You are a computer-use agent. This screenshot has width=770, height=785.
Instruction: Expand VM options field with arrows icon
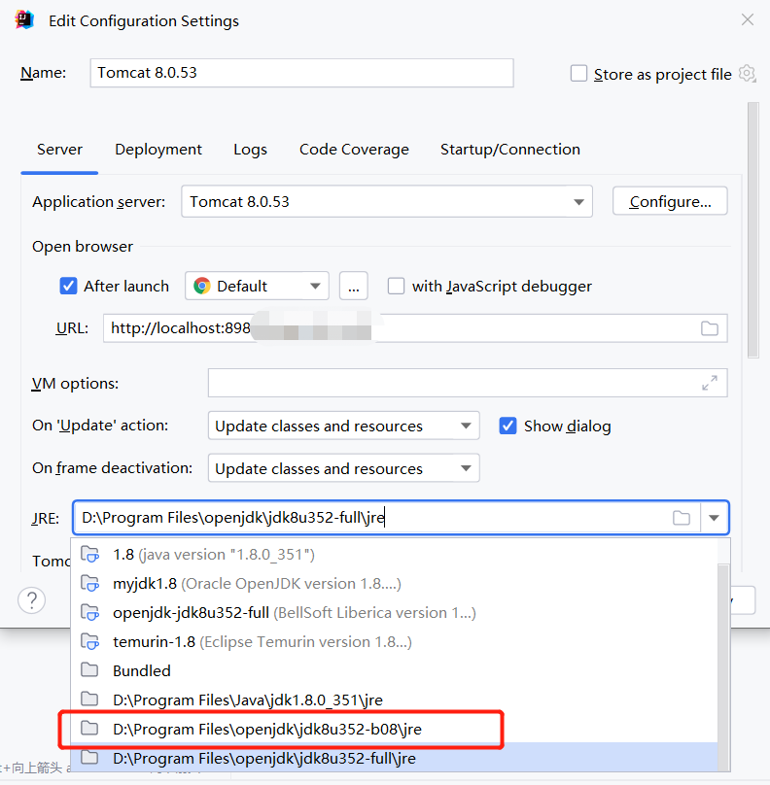point(710,383)
